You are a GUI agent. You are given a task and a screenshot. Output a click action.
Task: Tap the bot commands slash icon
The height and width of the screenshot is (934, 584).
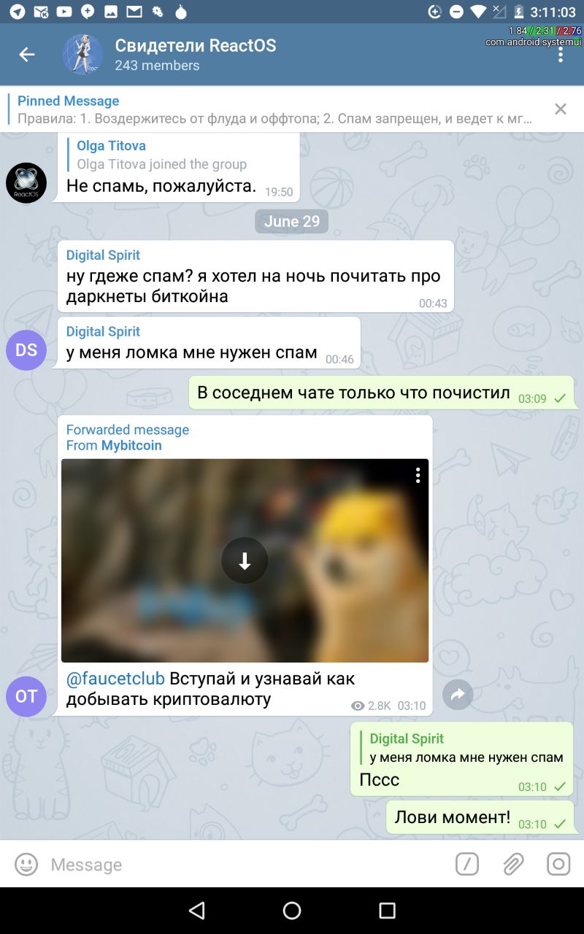click(x=467, y=865)
